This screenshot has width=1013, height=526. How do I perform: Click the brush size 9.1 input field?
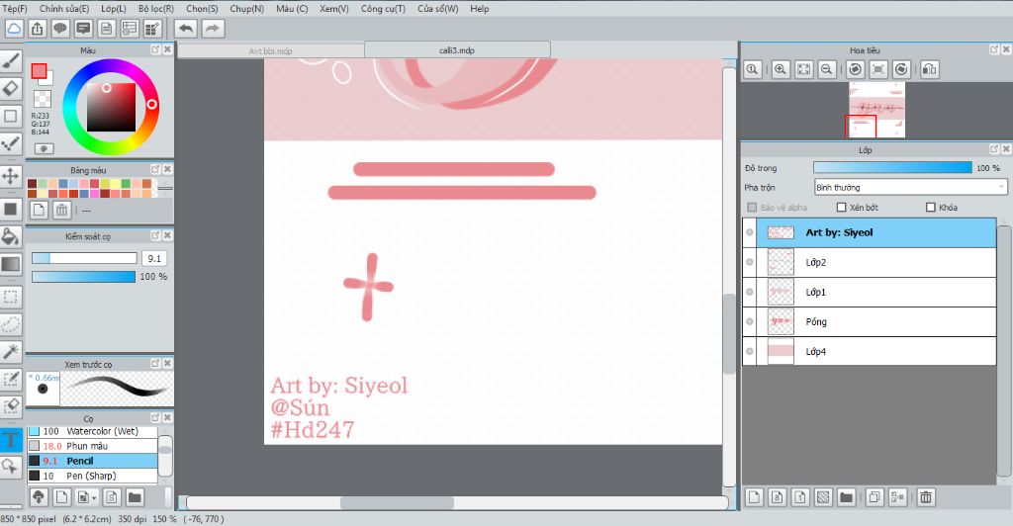pos(153,258)
